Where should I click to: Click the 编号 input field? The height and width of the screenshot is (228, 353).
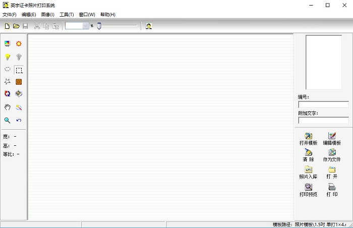[x=323, y=104]
